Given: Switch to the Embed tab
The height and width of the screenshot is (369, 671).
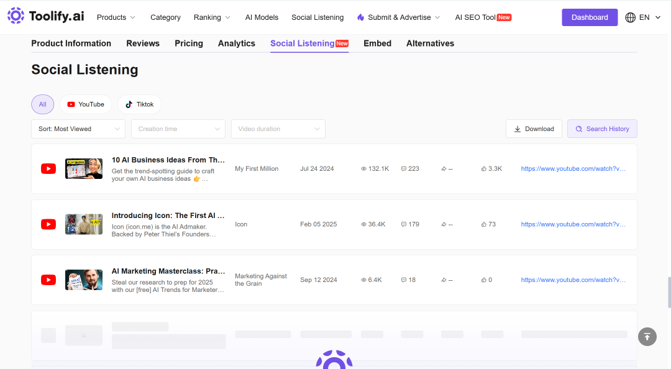Looking at the screenshot, I should (x=378, y=43).
